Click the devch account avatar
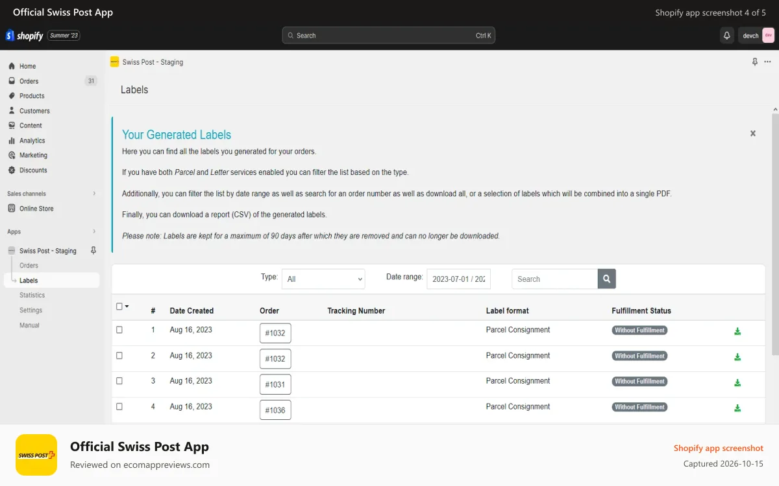 [768, 36]
